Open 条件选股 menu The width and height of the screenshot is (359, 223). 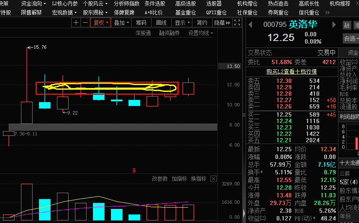155,4
